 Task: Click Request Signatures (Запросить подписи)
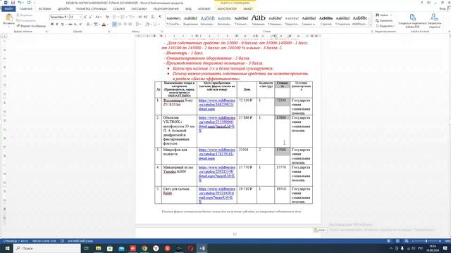click(x=434, y=20)
